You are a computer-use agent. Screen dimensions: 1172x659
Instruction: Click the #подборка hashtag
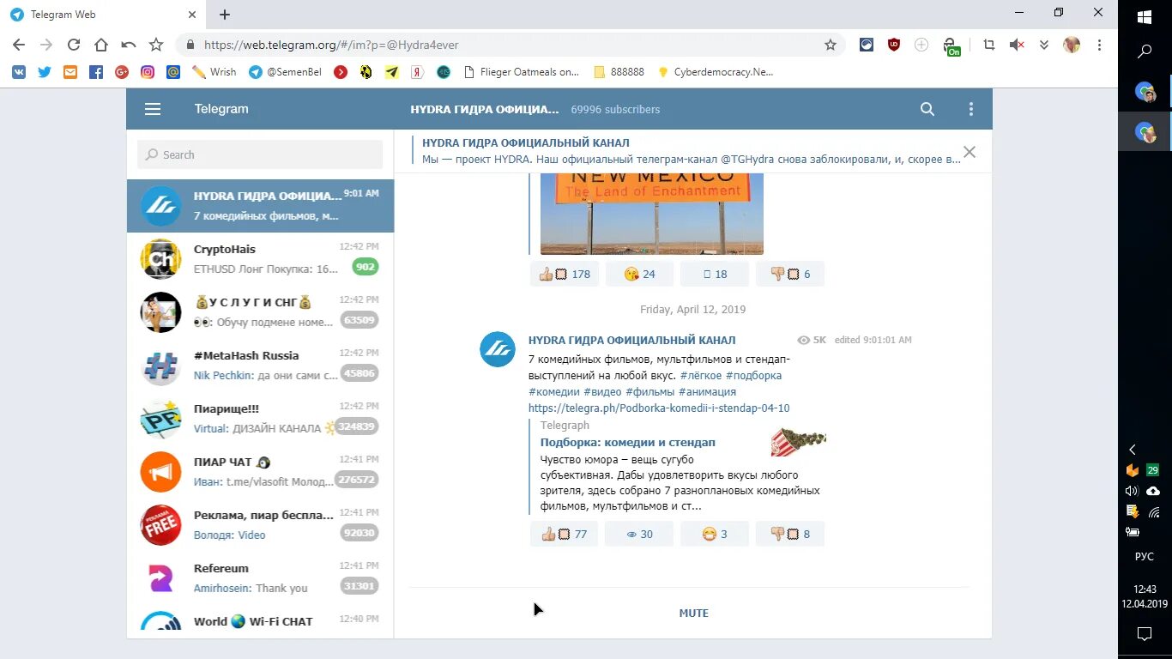pyautogui.click(x=753, y=375)
